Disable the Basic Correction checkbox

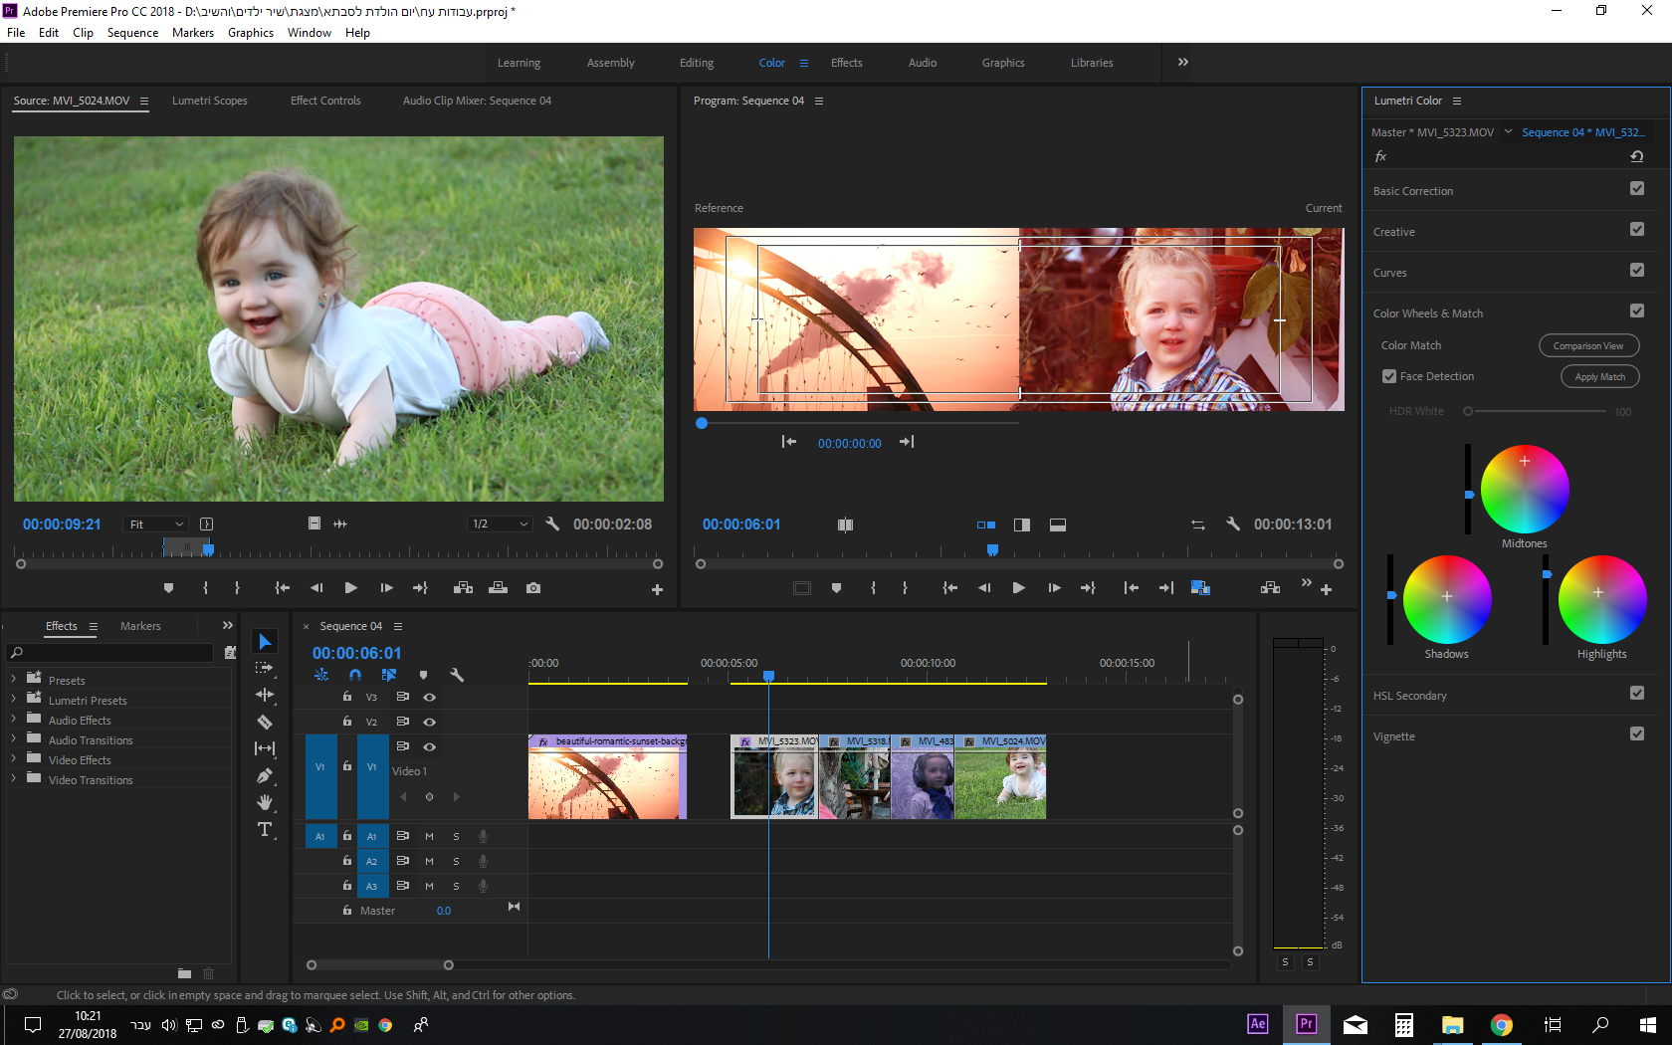click(1637, 189)
